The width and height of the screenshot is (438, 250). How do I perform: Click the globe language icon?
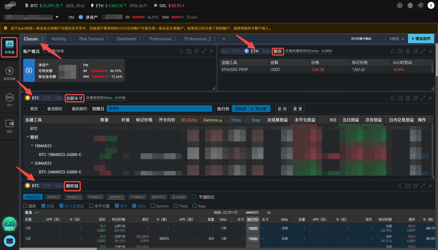click(410, 5)
